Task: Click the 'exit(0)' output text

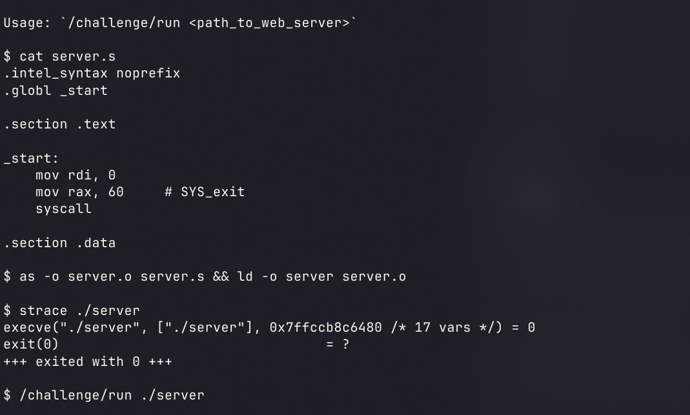Action: (31, 344)
